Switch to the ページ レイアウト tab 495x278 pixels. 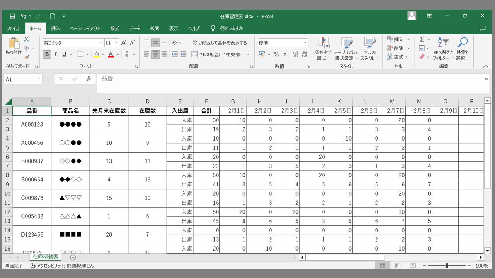click(85, 28)
